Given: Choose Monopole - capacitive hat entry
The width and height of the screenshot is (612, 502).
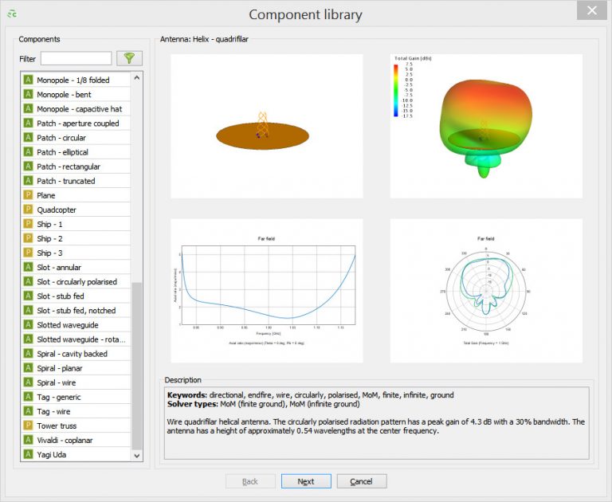Looking at the screenshot, I should [79, 109].
